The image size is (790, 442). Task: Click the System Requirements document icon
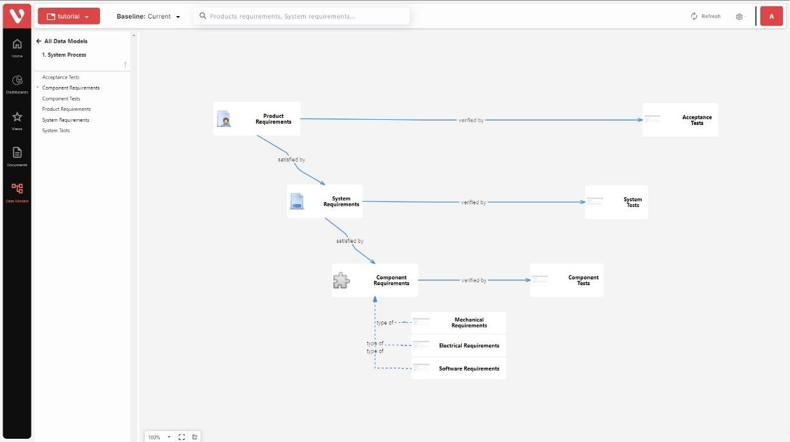tap(297, 201)
